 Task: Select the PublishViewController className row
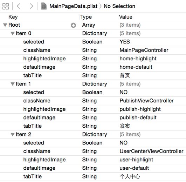93,101
